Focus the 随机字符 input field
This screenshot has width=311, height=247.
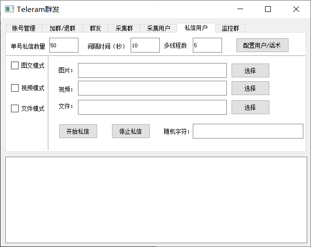coord(248,131)
